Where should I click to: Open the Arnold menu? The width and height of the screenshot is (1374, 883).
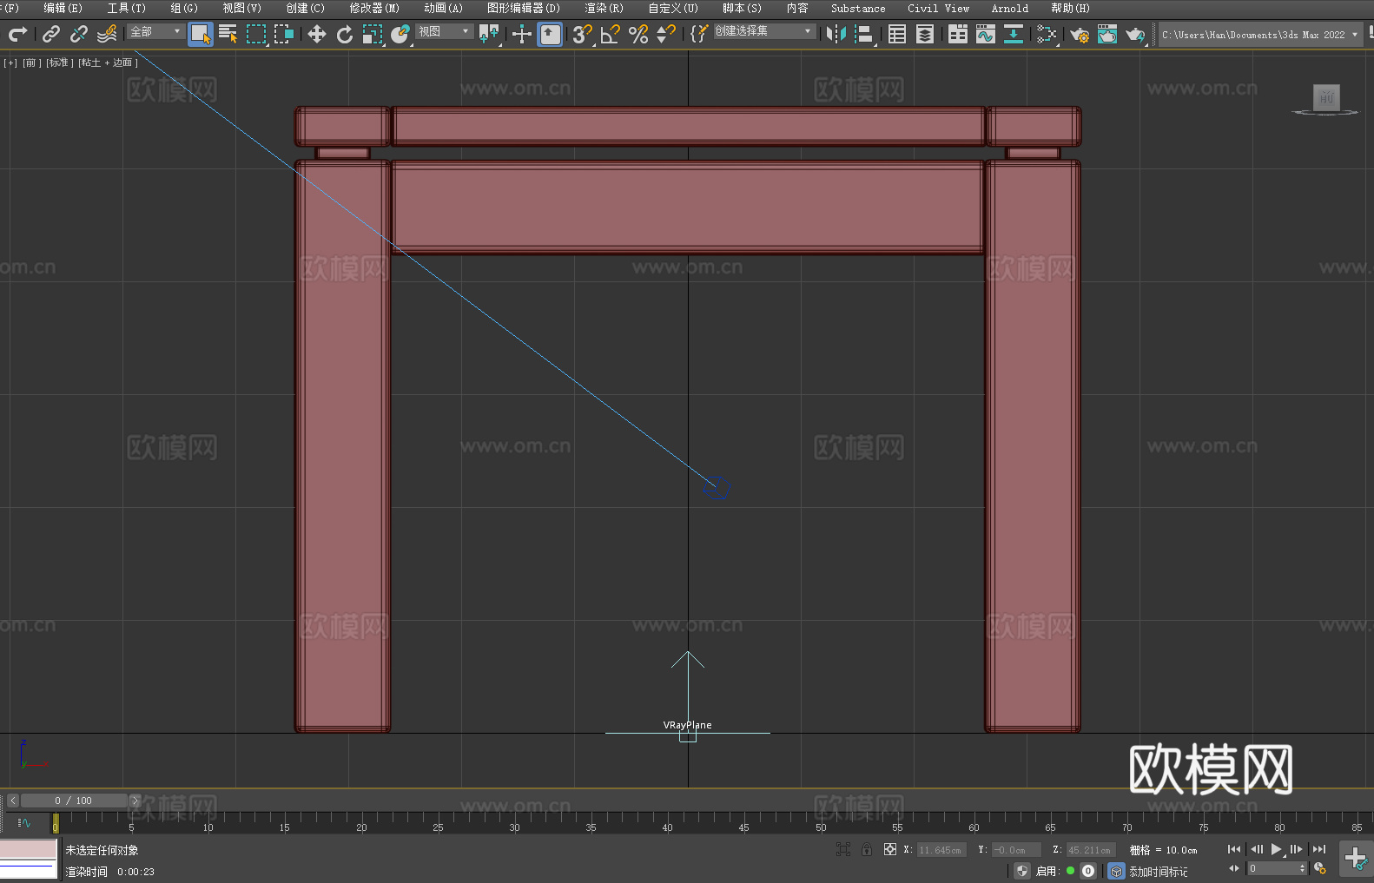1010,8
